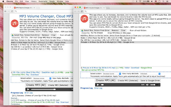Screen dimensions: 171x107
Task: Select Prelude in B Minor row in left list
Action: click(x=42, y=45)
